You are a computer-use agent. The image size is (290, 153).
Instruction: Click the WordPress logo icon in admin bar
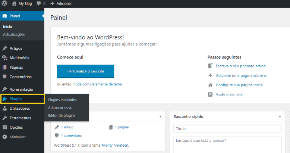point(4,3)
